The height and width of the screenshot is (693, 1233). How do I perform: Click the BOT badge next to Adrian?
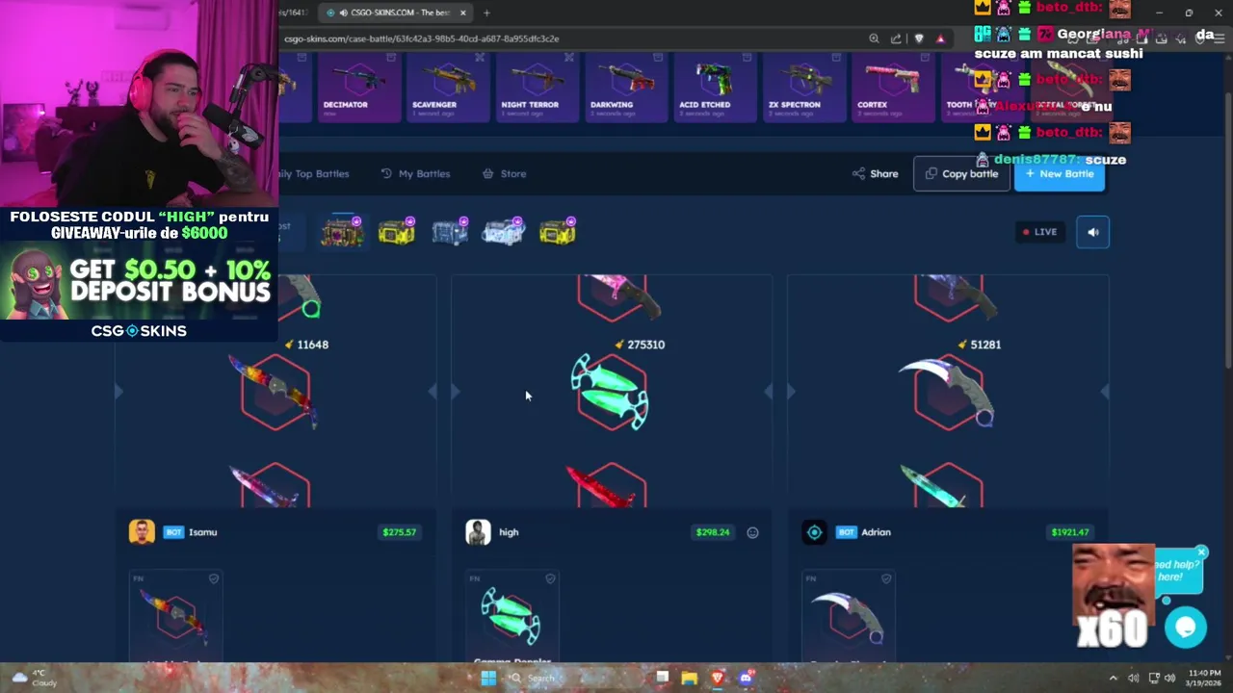tap(846, 532)
